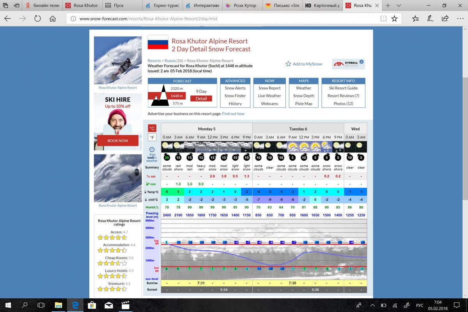
Task: Select Celsius temperature units
Action: tap(152, 128)
